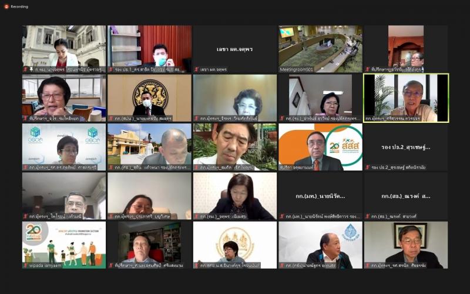Click the muted mic icon beside กก.(มท.) name label
Screen dimensions: 470x294
282,216
